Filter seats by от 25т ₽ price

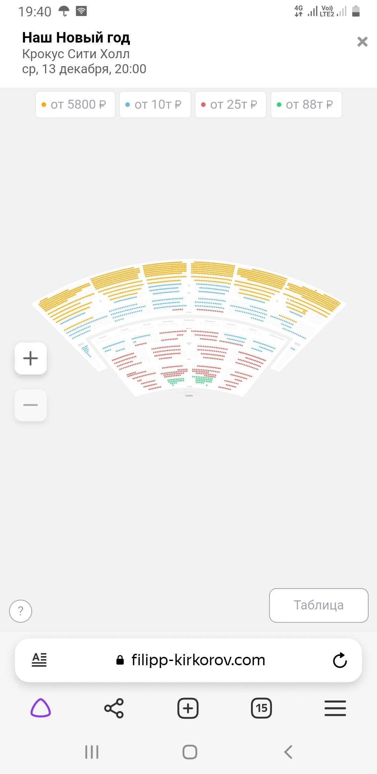pos(231,105)
